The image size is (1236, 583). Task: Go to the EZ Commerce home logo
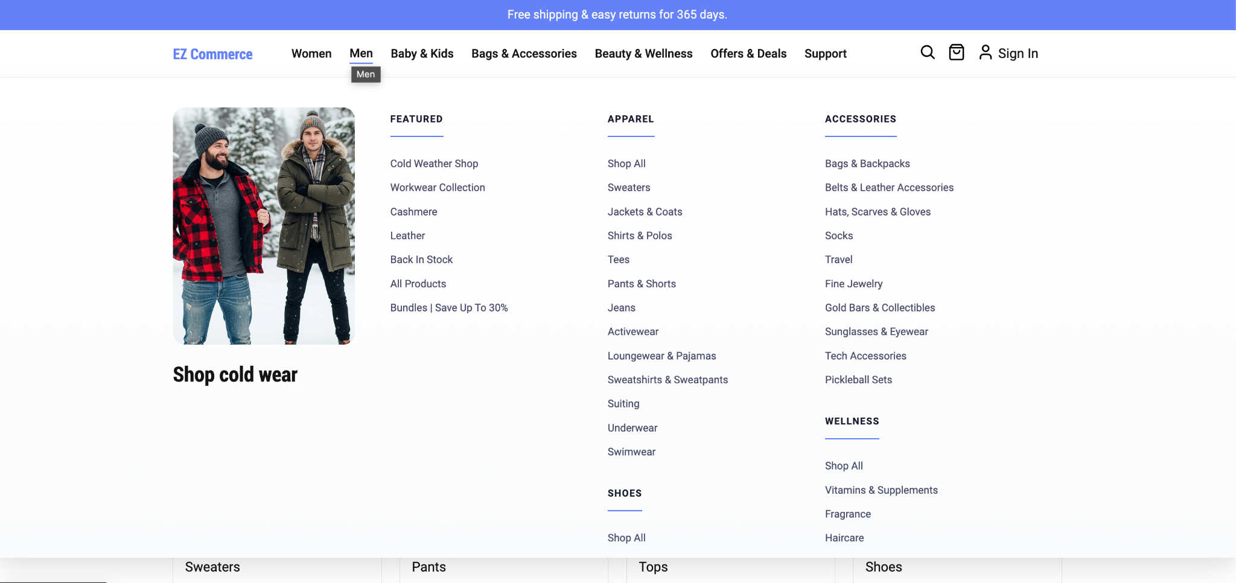212,54
